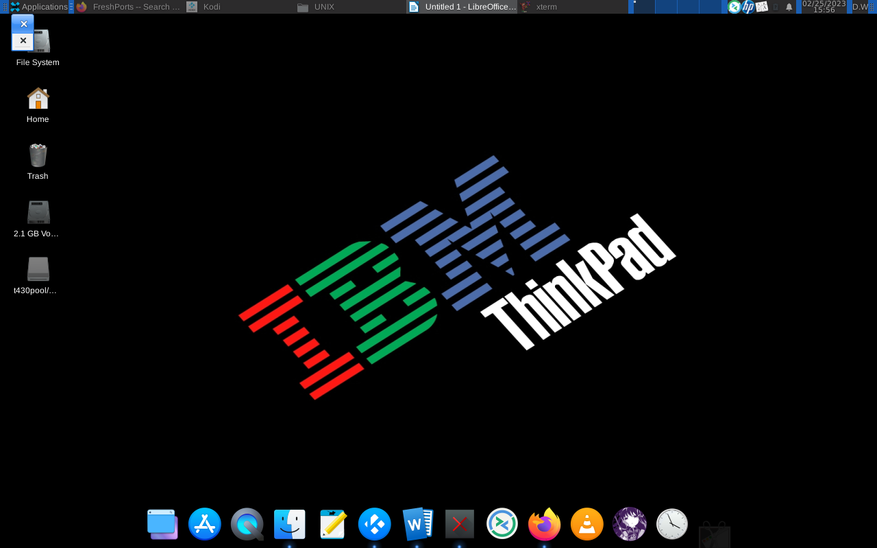Launch Kodi from the dock
The image size is (877, 548).
click(374, 524)
